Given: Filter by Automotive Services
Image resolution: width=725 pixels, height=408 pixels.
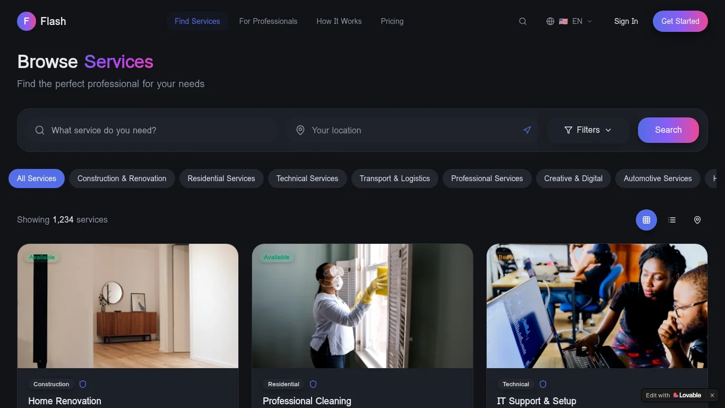Looking at the screenshot, I should point(658,178).
